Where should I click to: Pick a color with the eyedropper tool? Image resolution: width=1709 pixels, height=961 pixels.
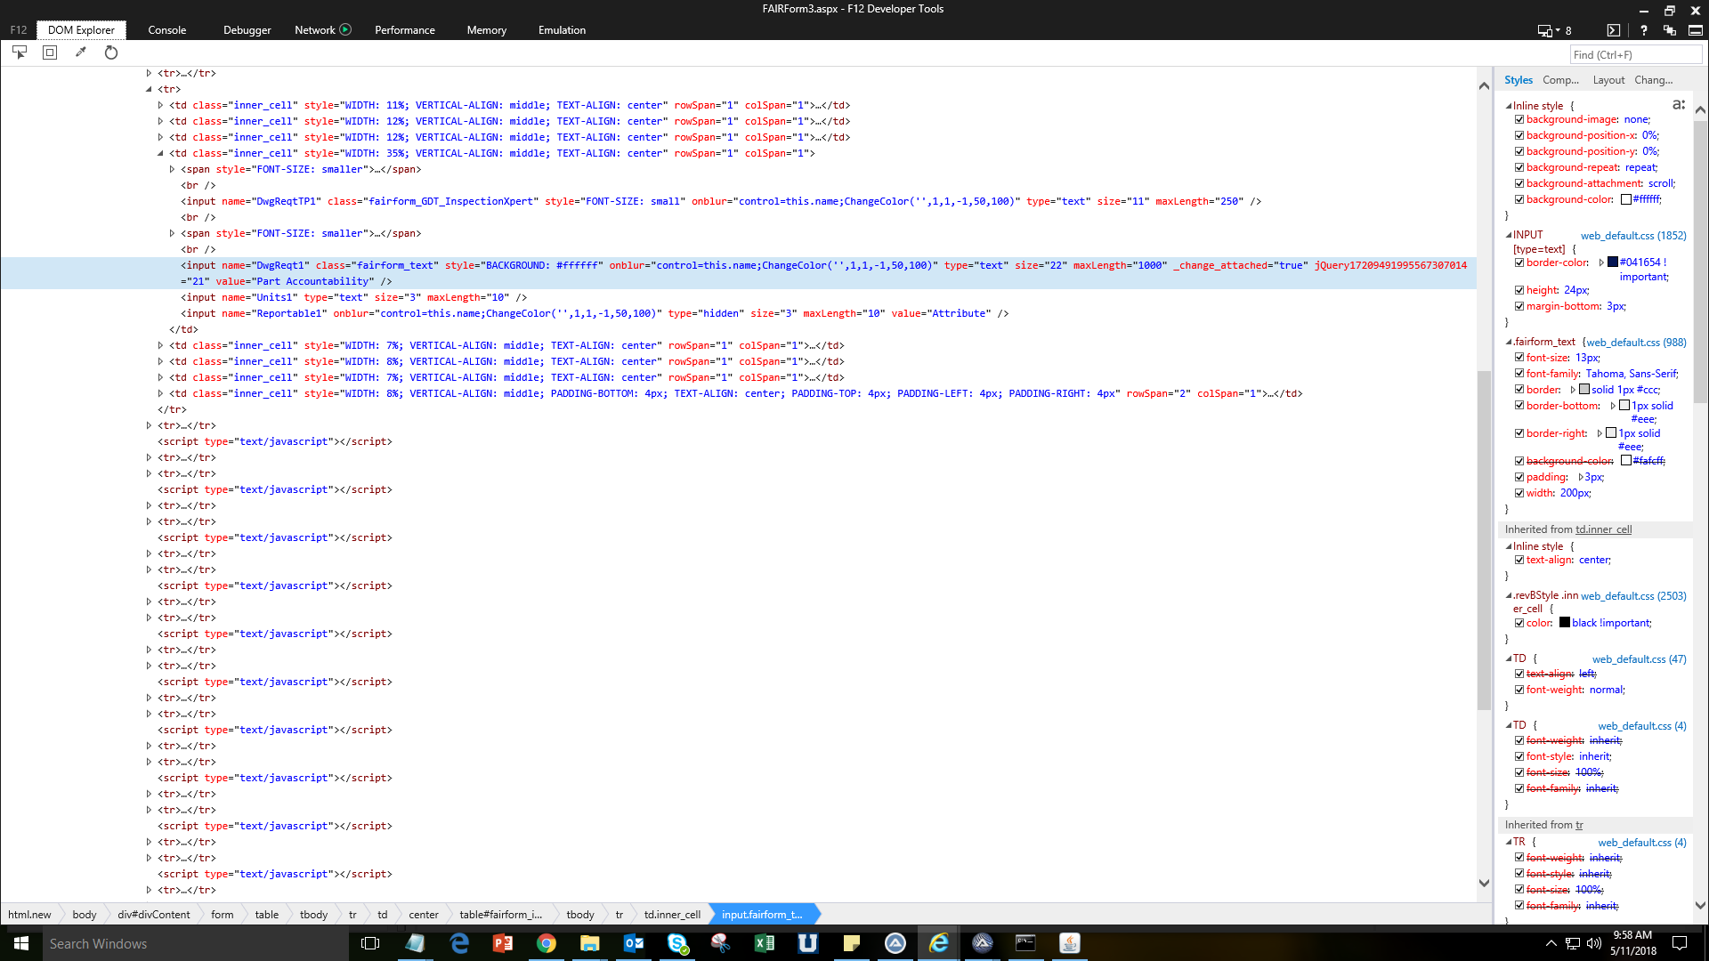(x=81, y=52)
